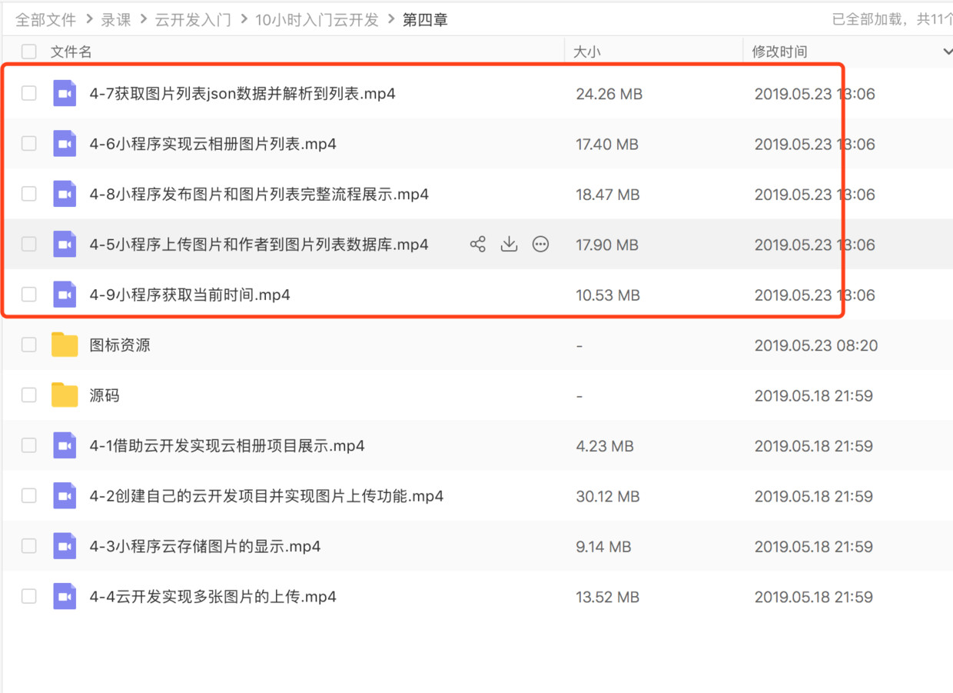Open 4-7获取图片列表json数据并解析到列表.mp4
This screenshot has height=693, width=953.
pos(243,94)
